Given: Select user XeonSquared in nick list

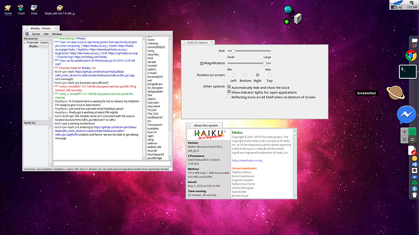Looking at the screenshot, I should 155,154.
